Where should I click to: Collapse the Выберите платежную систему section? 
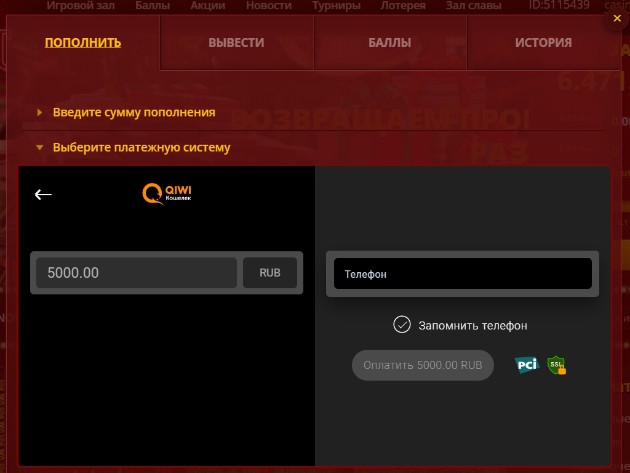(141, 148)
